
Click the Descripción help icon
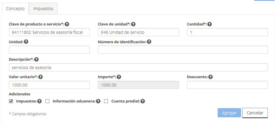[36, 60]
